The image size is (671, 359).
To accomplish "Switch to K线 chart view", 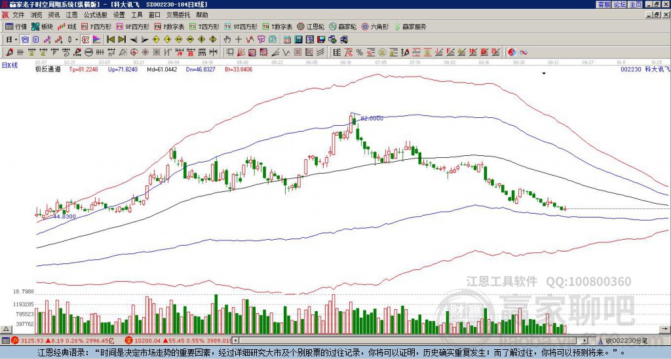I will coord(67,26).
